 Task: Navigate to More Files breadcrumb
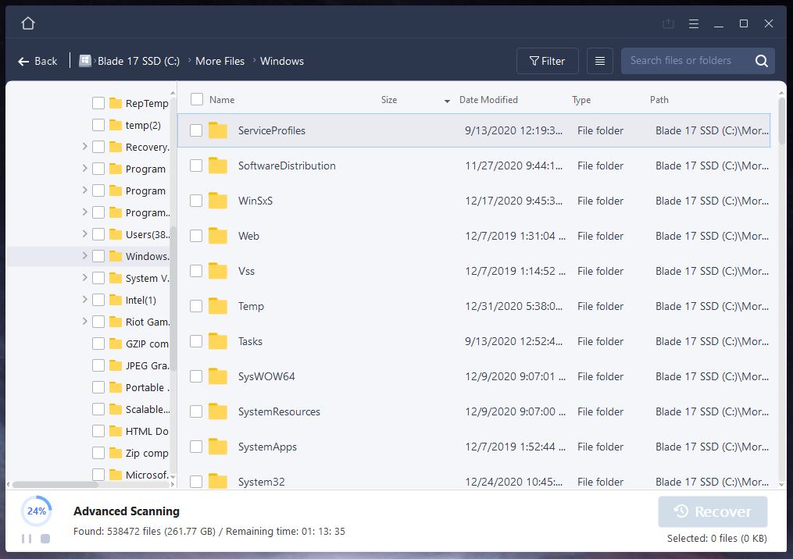(x=220, y=61)
